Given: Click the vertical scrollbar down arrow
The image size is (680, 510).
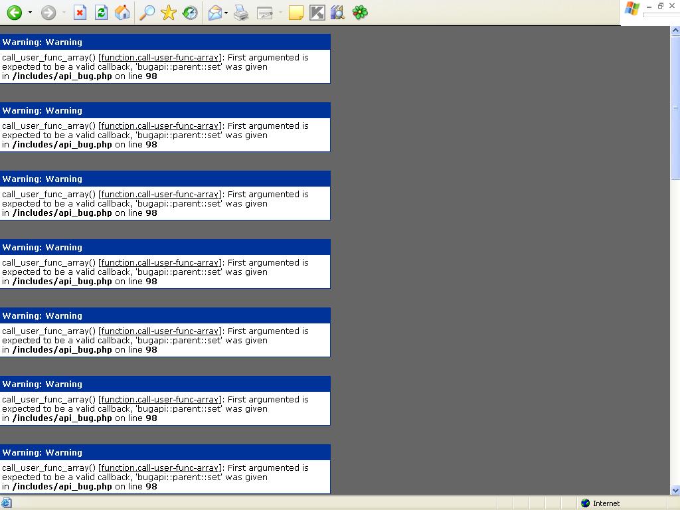Looking at the screenshot, I should pyautogui.click(x=675, y=490).
